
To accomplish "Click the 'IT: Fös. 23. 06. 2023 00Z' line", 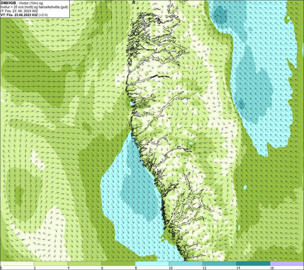I will [x=19, y=11].
